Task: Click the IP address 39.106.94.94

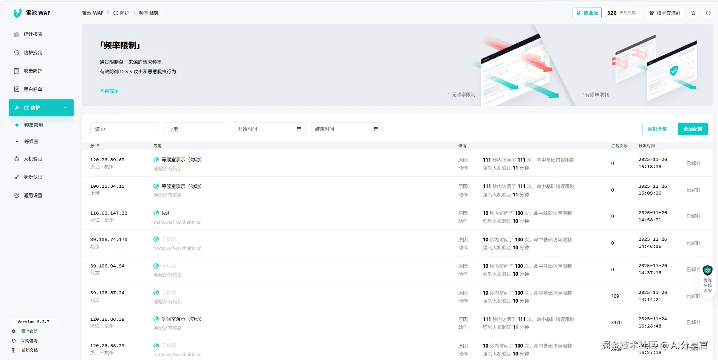Action: click(x=107, y=266)
